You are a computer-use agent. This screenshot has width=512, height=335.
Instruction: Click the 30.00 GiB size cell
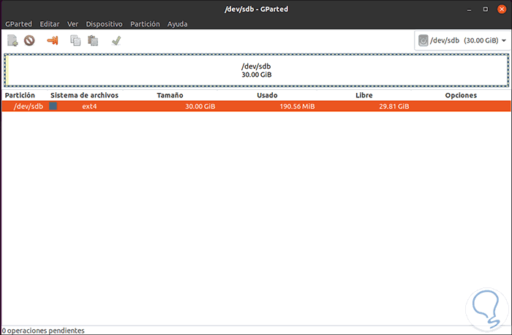(200, 107)
